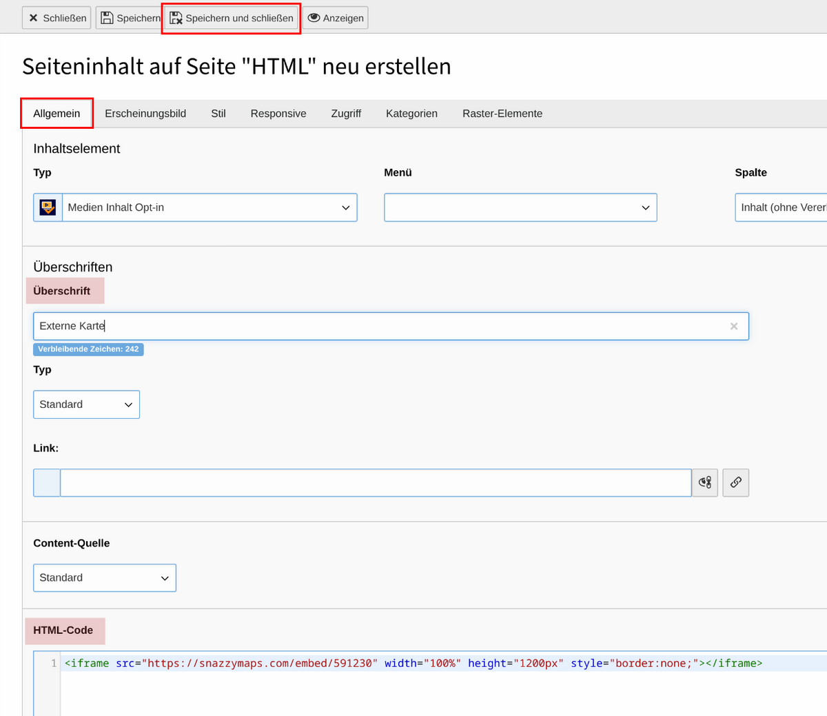Screen dimensions: 827x716
Task: Click the iframe line in HTML-Code editor
Action: [x=413, y=663]
